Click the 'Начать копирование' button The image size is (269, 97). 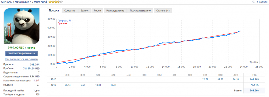22,53
